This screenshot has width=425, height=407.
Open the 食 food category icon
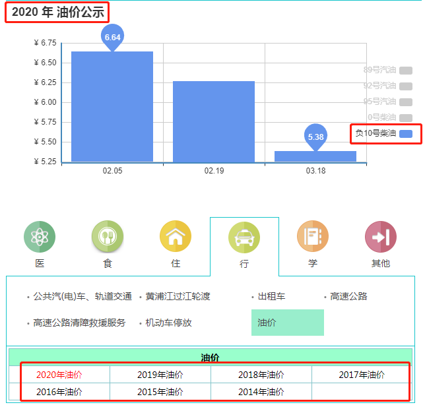click(x=108, y=236)
